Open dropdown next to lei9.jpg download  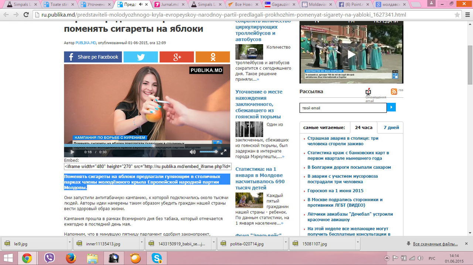coord(69,244)
